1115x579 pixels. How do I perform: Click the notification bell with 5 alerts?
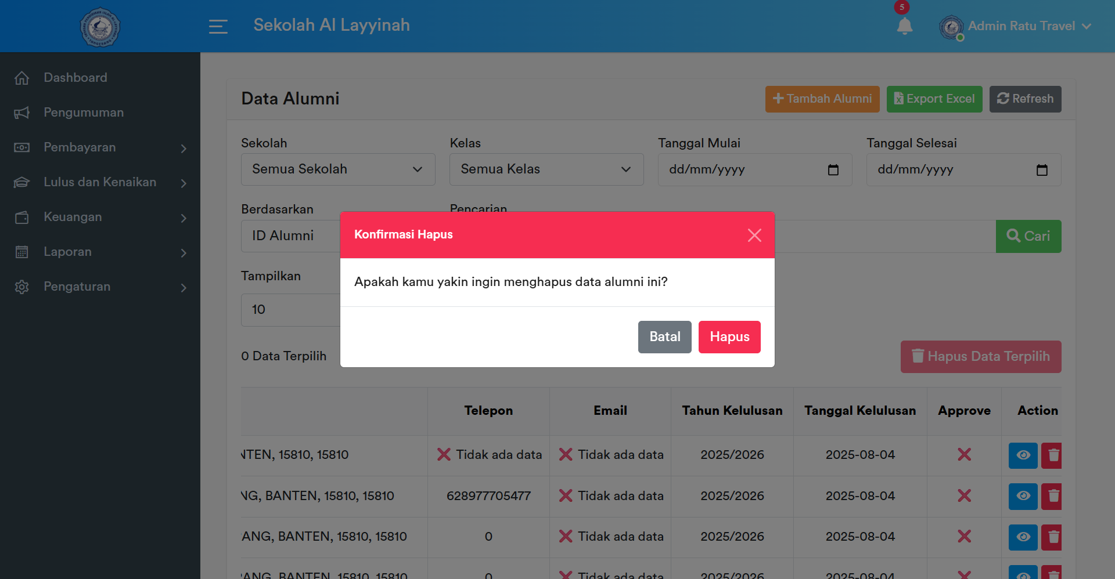[904, 26]
